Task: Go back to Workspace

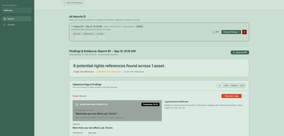Action: pos(73,3)
